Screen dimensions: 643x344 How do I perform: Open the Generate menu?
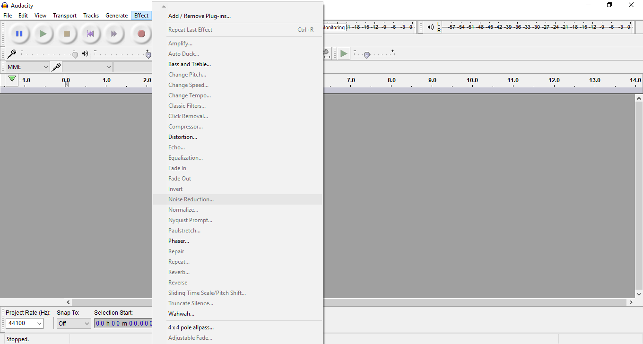(116, 16)
